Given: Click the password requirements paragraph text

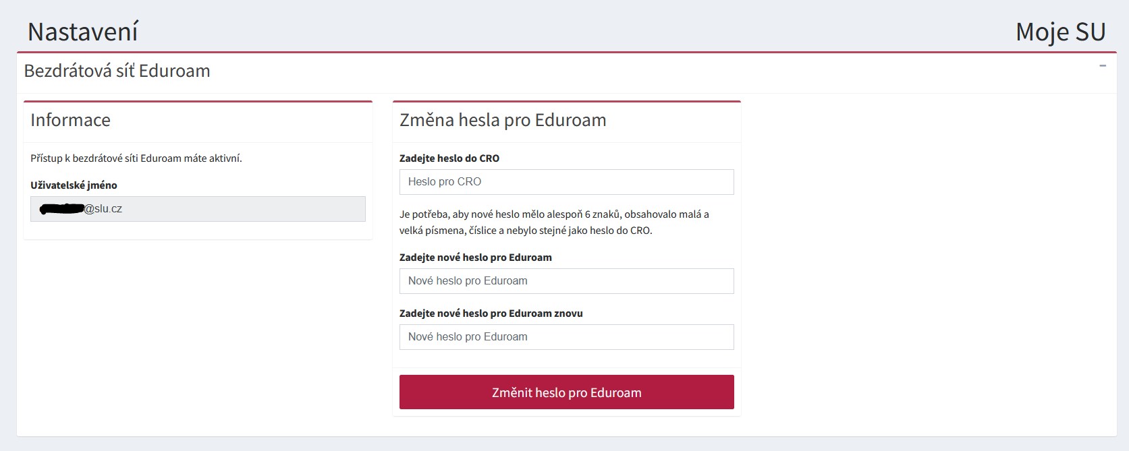Looking at the screenshot, I should pyautogui.click(x=554, y=222).
